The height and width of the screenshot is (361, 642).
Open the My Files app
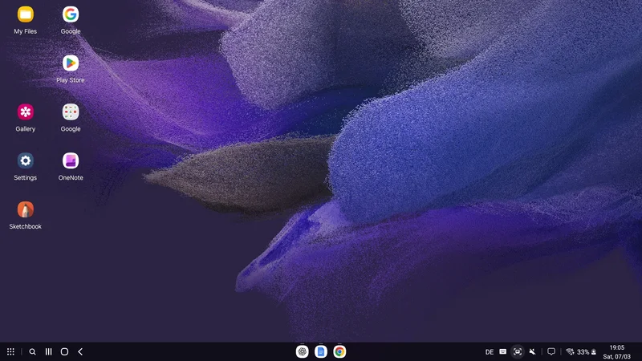pos(25,15)
